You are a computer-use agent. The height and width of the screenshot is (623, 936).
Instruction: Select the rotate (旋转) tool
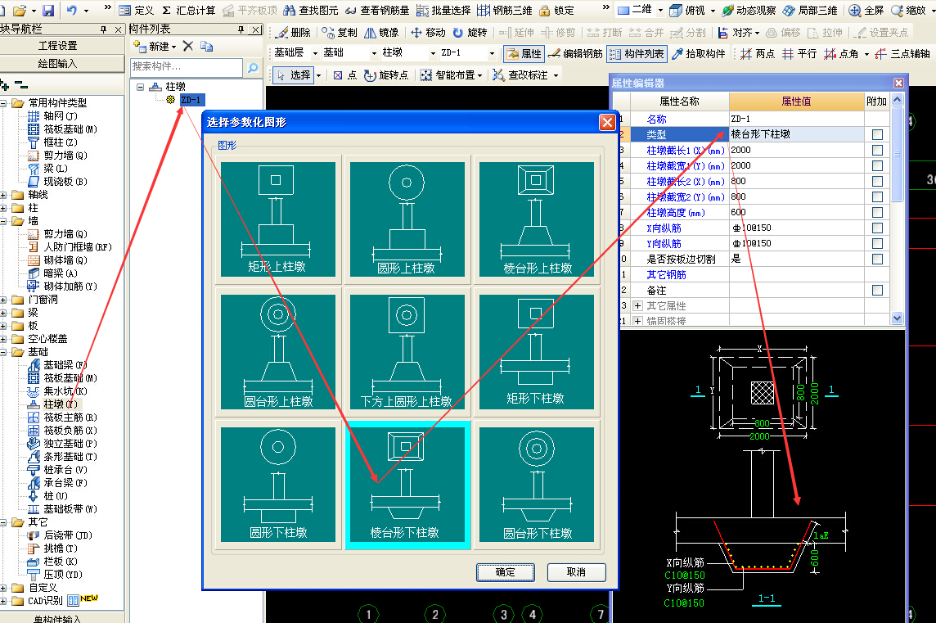[470, 32]
